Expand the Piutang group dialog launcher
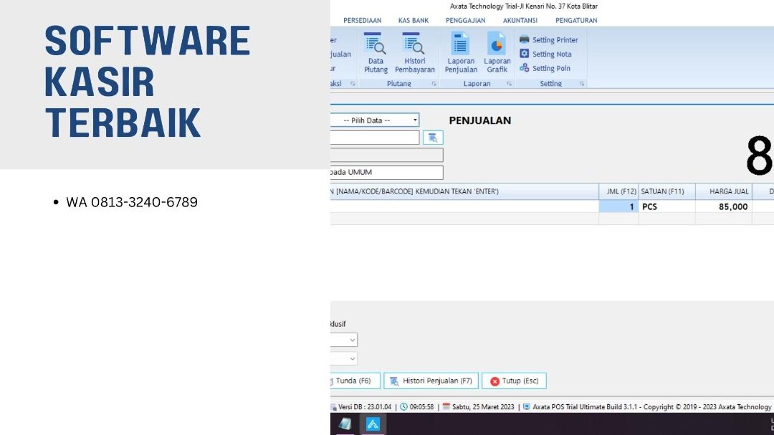This screenshot has width=774, height=435. 434,84
